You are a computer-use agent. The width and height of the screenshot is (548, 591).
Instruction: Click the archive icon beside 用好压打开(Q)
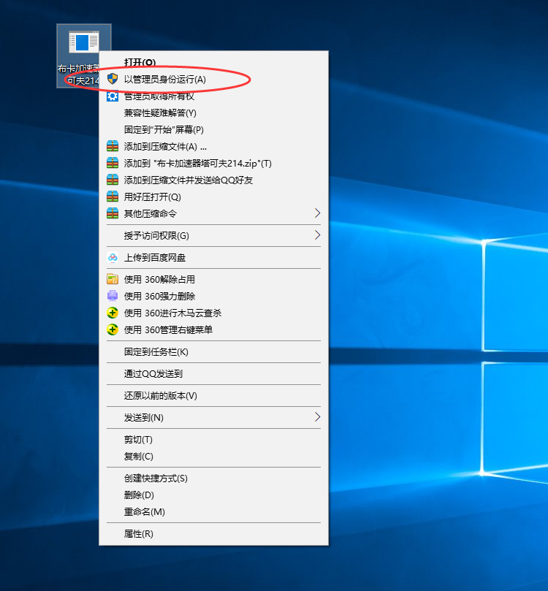(113, 197)
